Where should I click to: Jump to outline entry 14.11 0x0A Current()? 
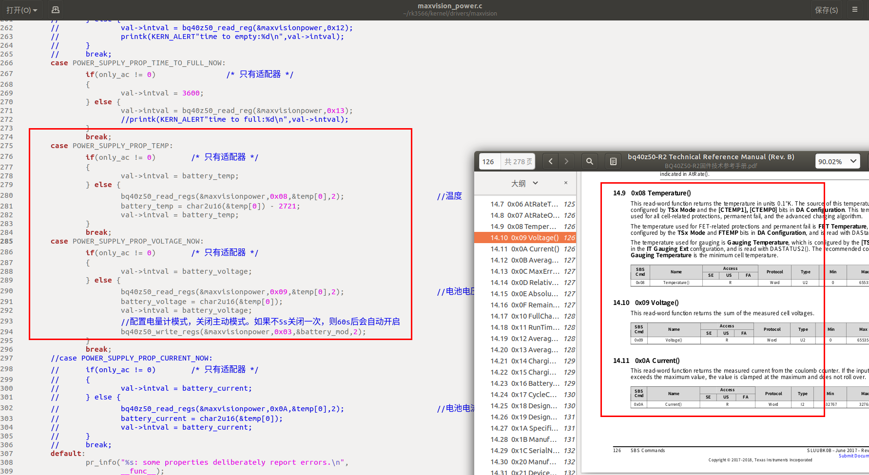coord(524,249)
